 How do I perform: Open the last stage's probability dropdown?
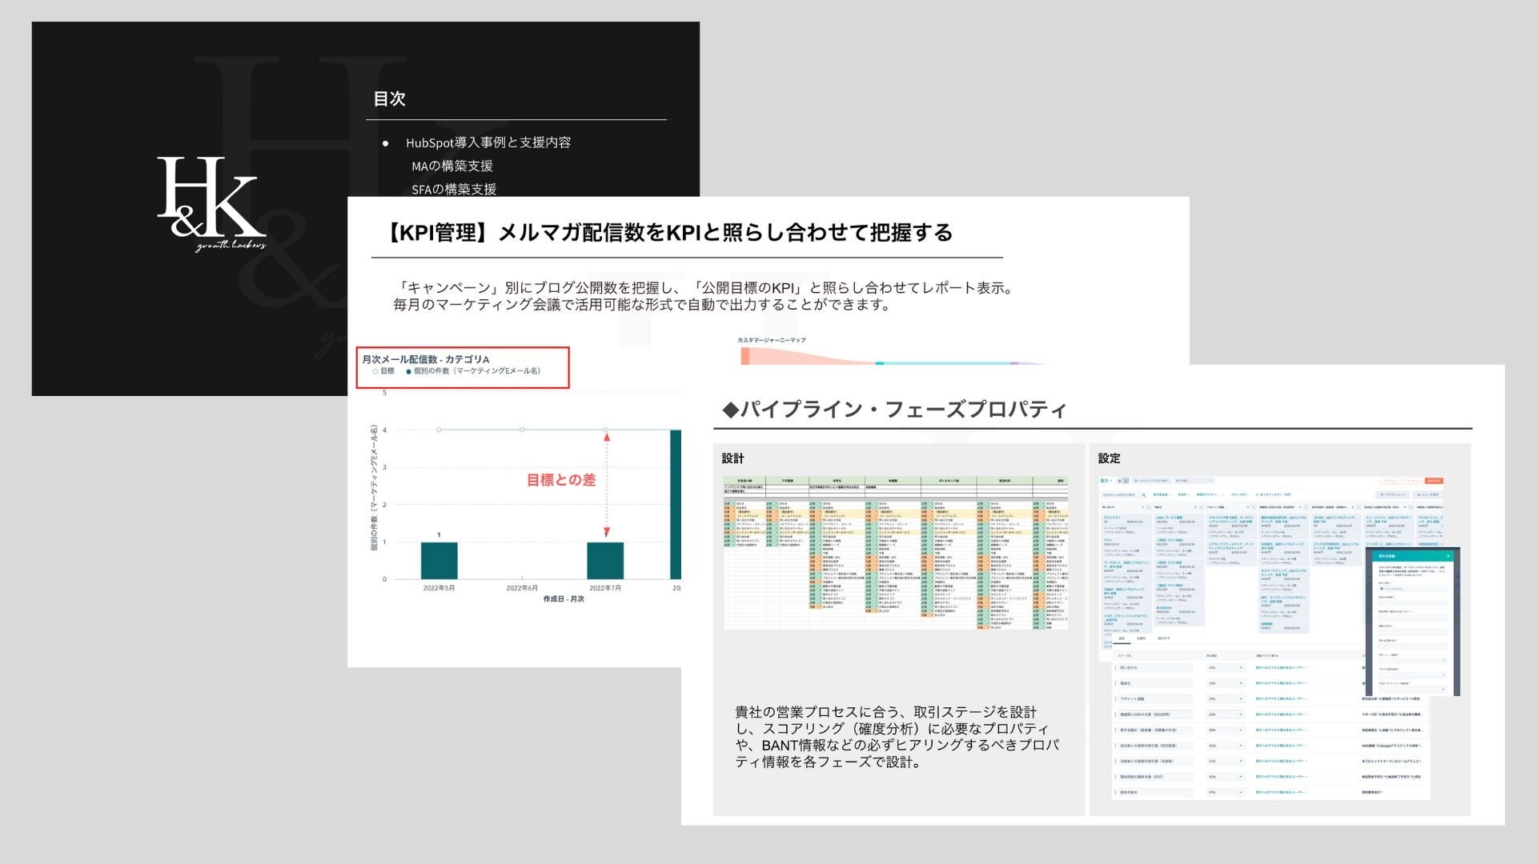coord(1226,792)
